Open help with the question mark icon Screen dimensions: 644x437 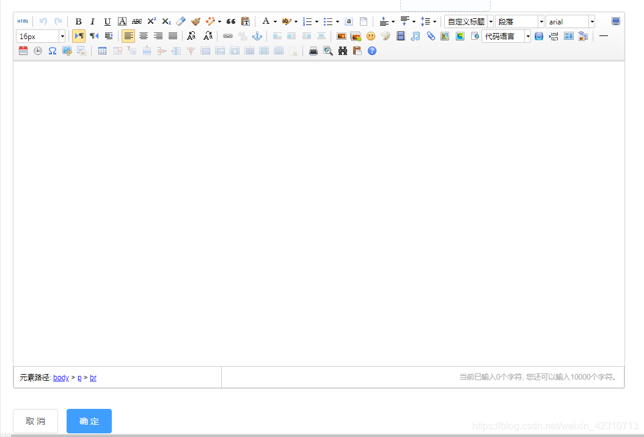(372, 51)
